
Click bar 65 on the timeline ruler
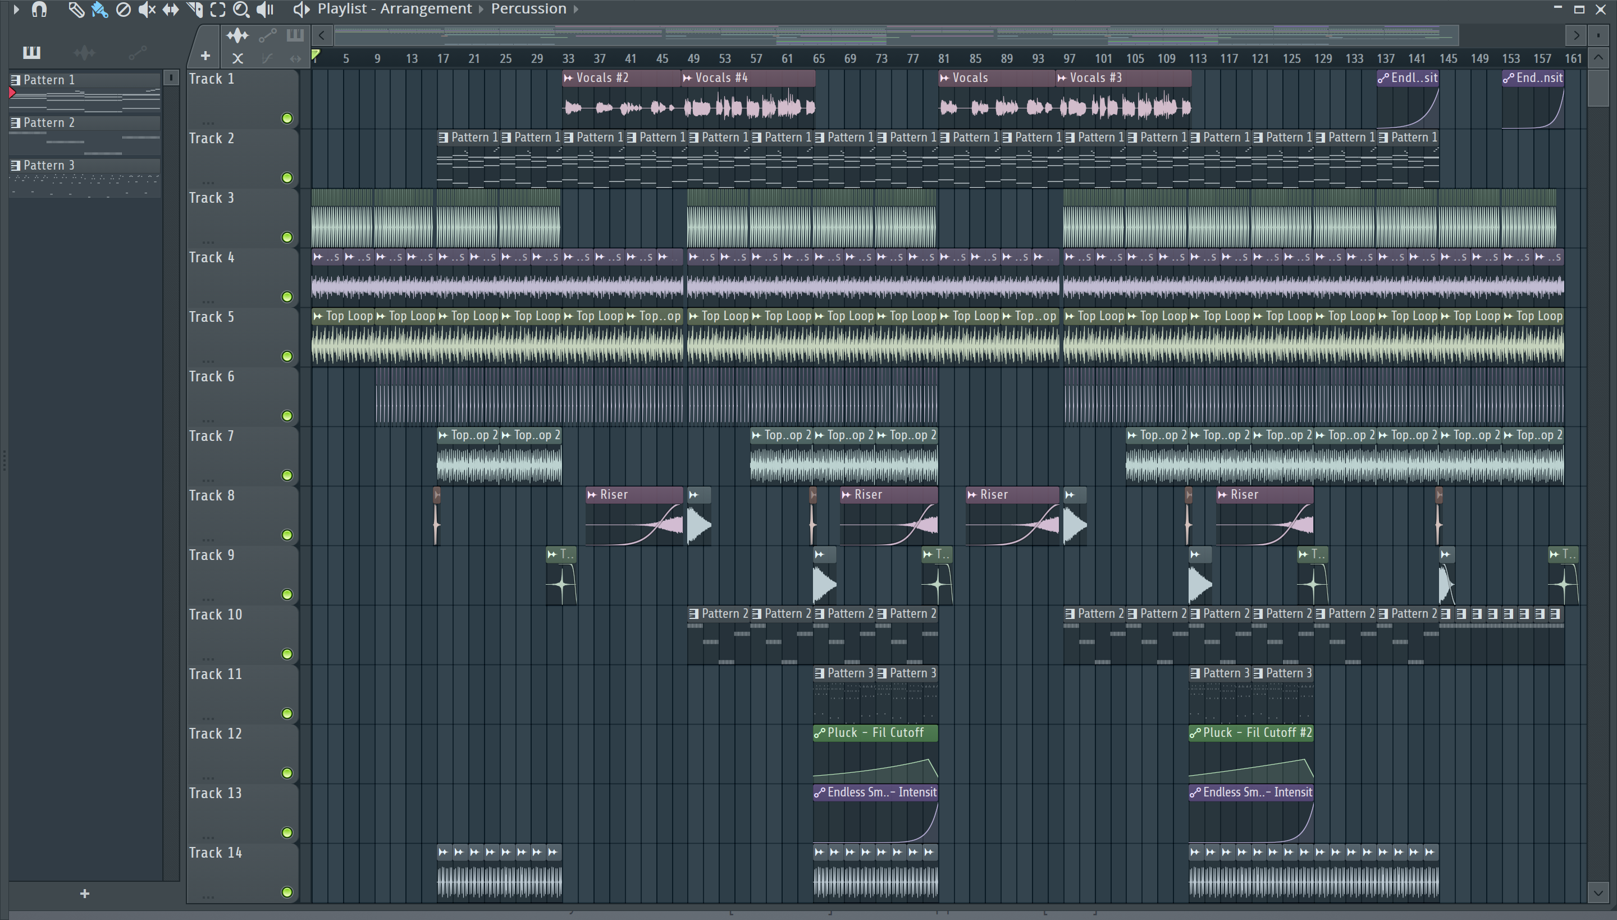(x=819, y=58)
